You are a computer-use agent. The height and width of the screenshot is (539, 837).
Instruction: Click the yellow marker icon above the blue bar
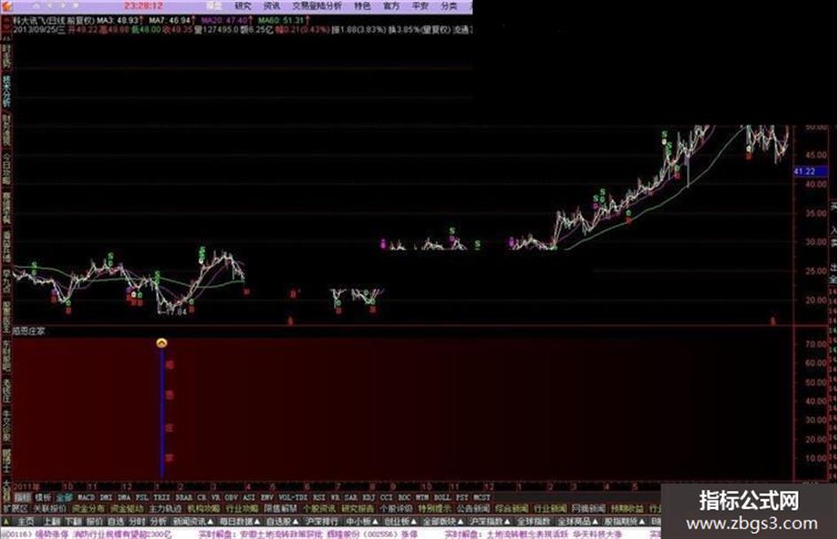point(162,343)
